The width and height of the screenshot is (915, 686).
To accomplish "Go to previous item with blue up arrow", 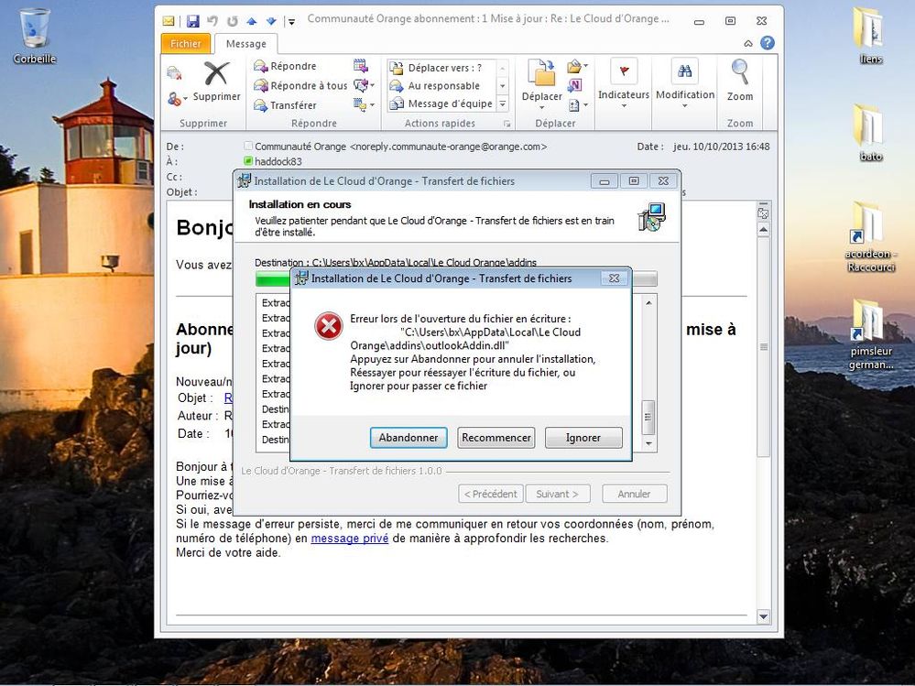I will point(252,21).
